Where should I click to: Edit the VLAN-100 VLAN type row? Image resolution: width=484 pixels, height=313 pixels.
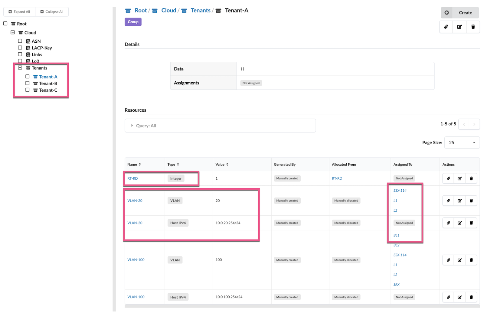(460, 260)
